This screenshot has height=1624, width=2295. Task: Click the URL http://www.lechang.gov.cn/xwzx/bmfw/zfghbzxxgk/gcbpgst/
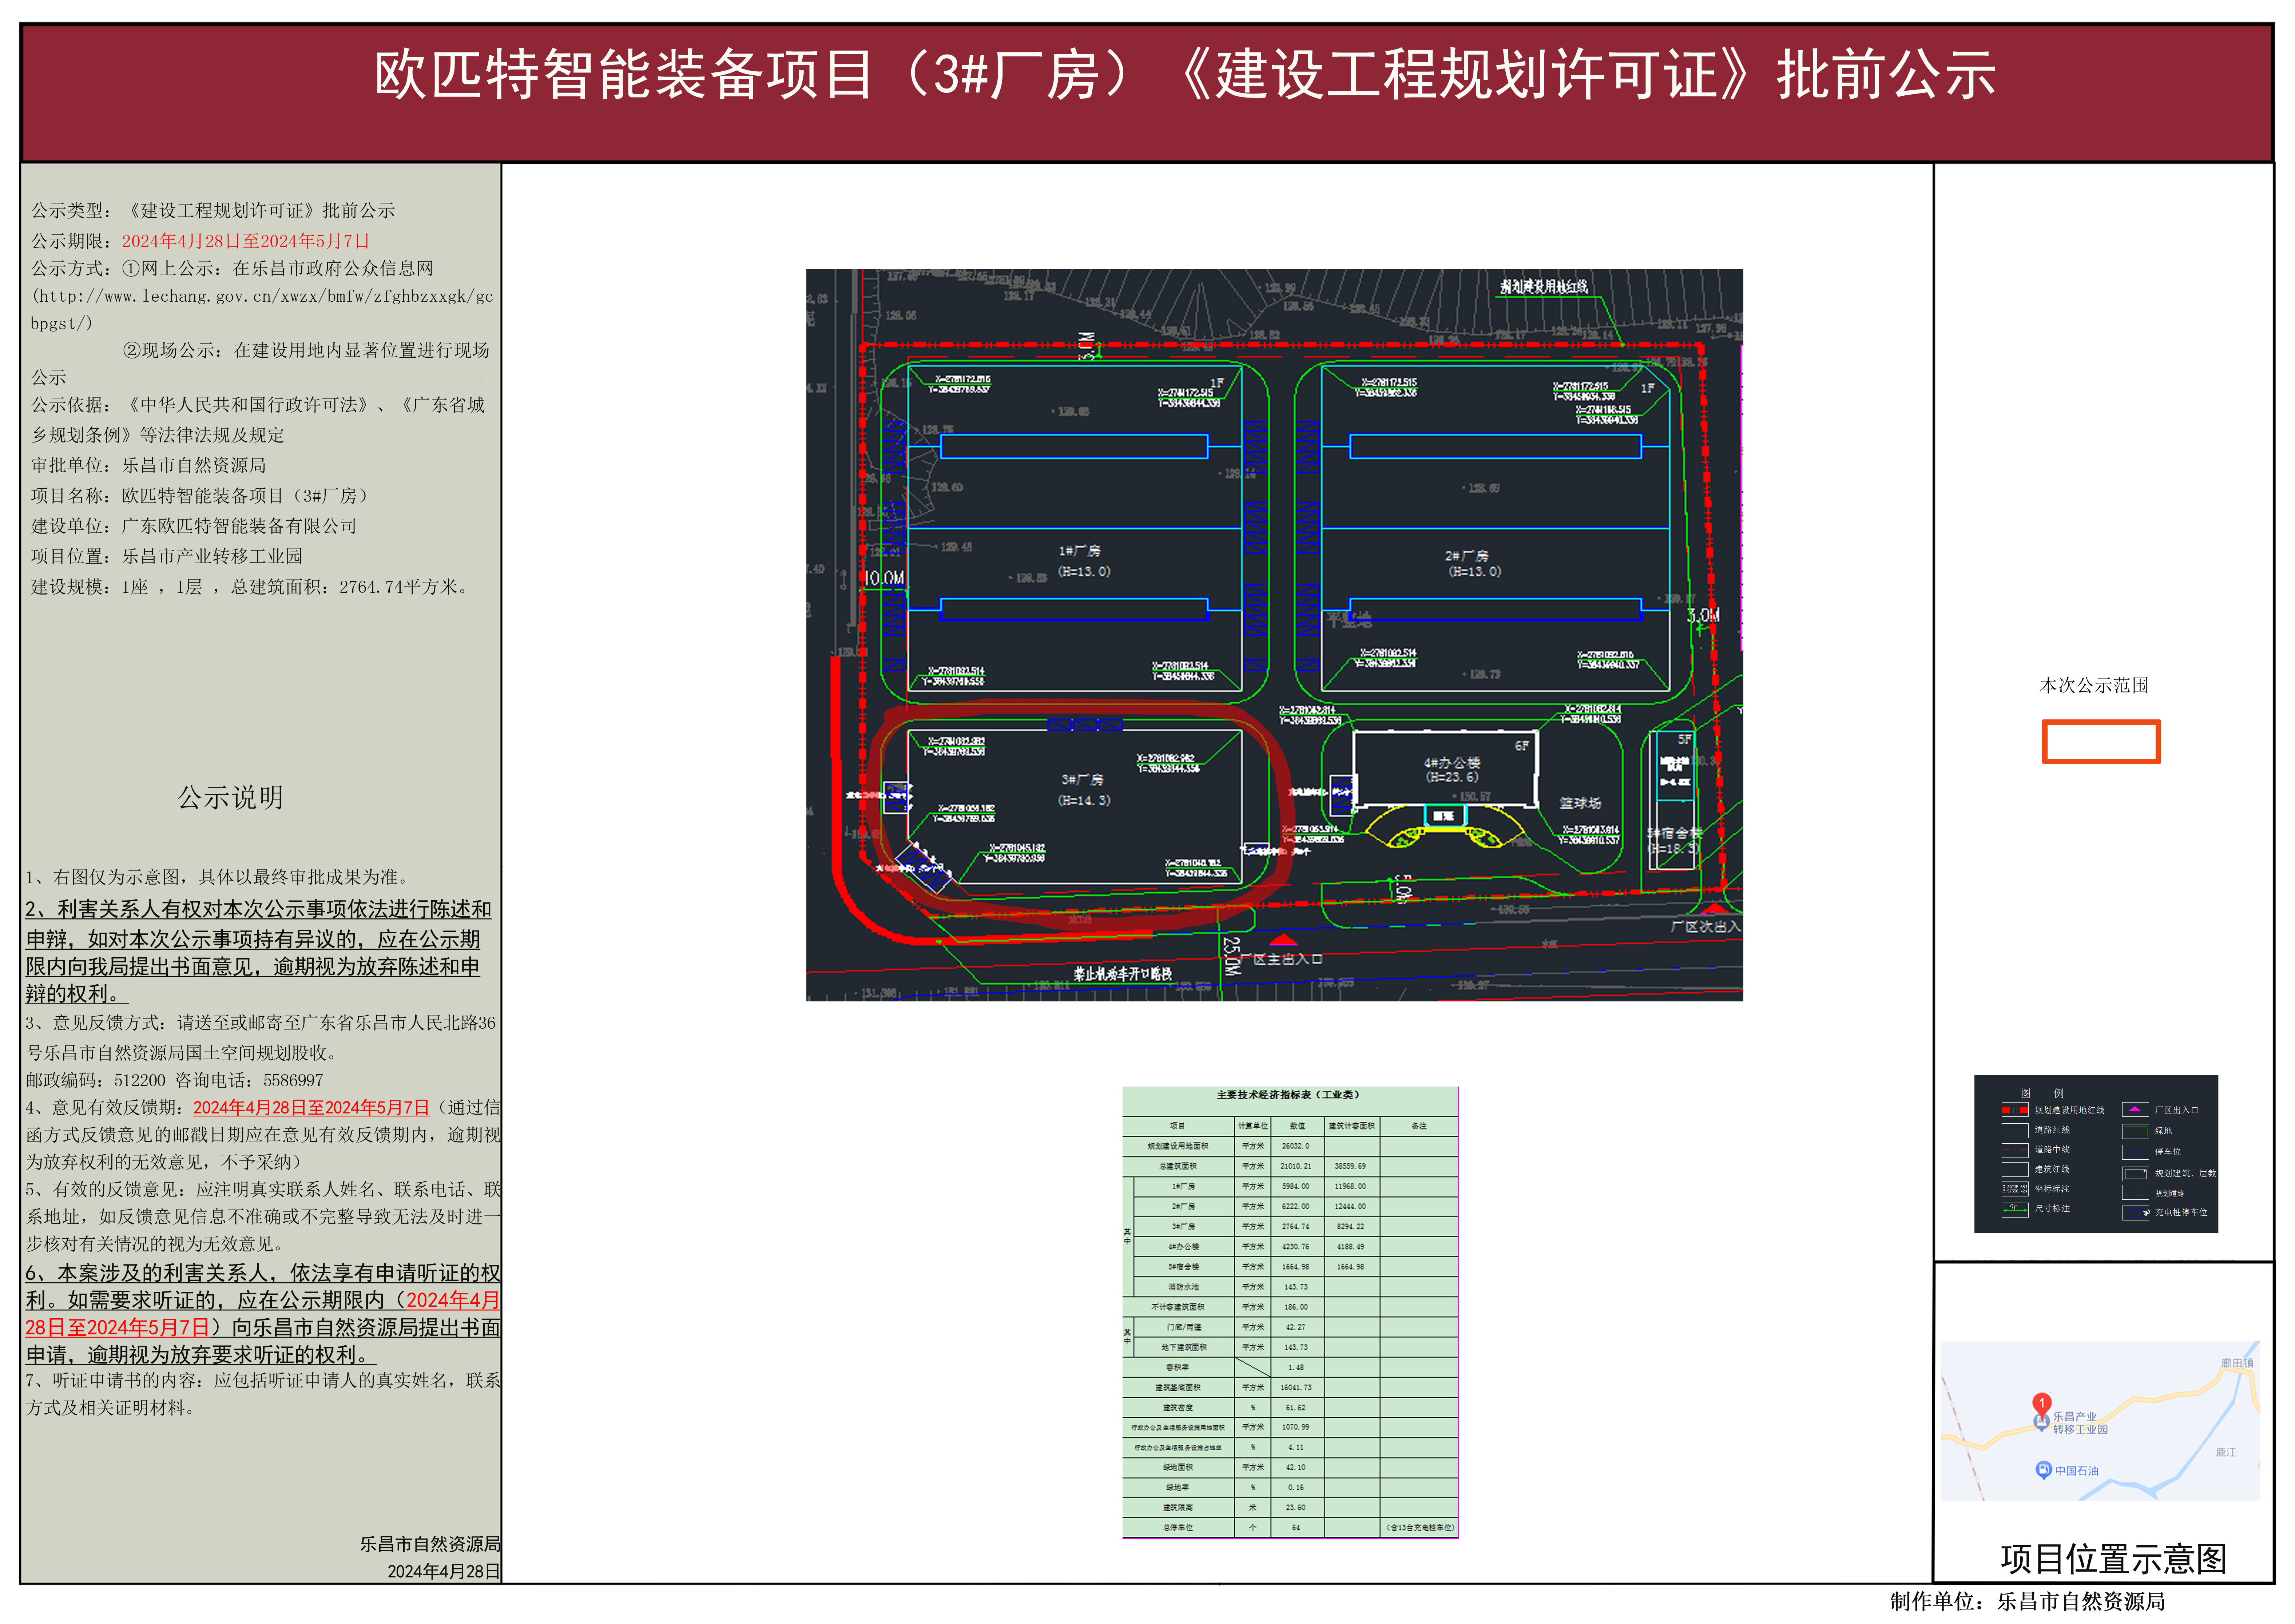(x=262, y=310)
